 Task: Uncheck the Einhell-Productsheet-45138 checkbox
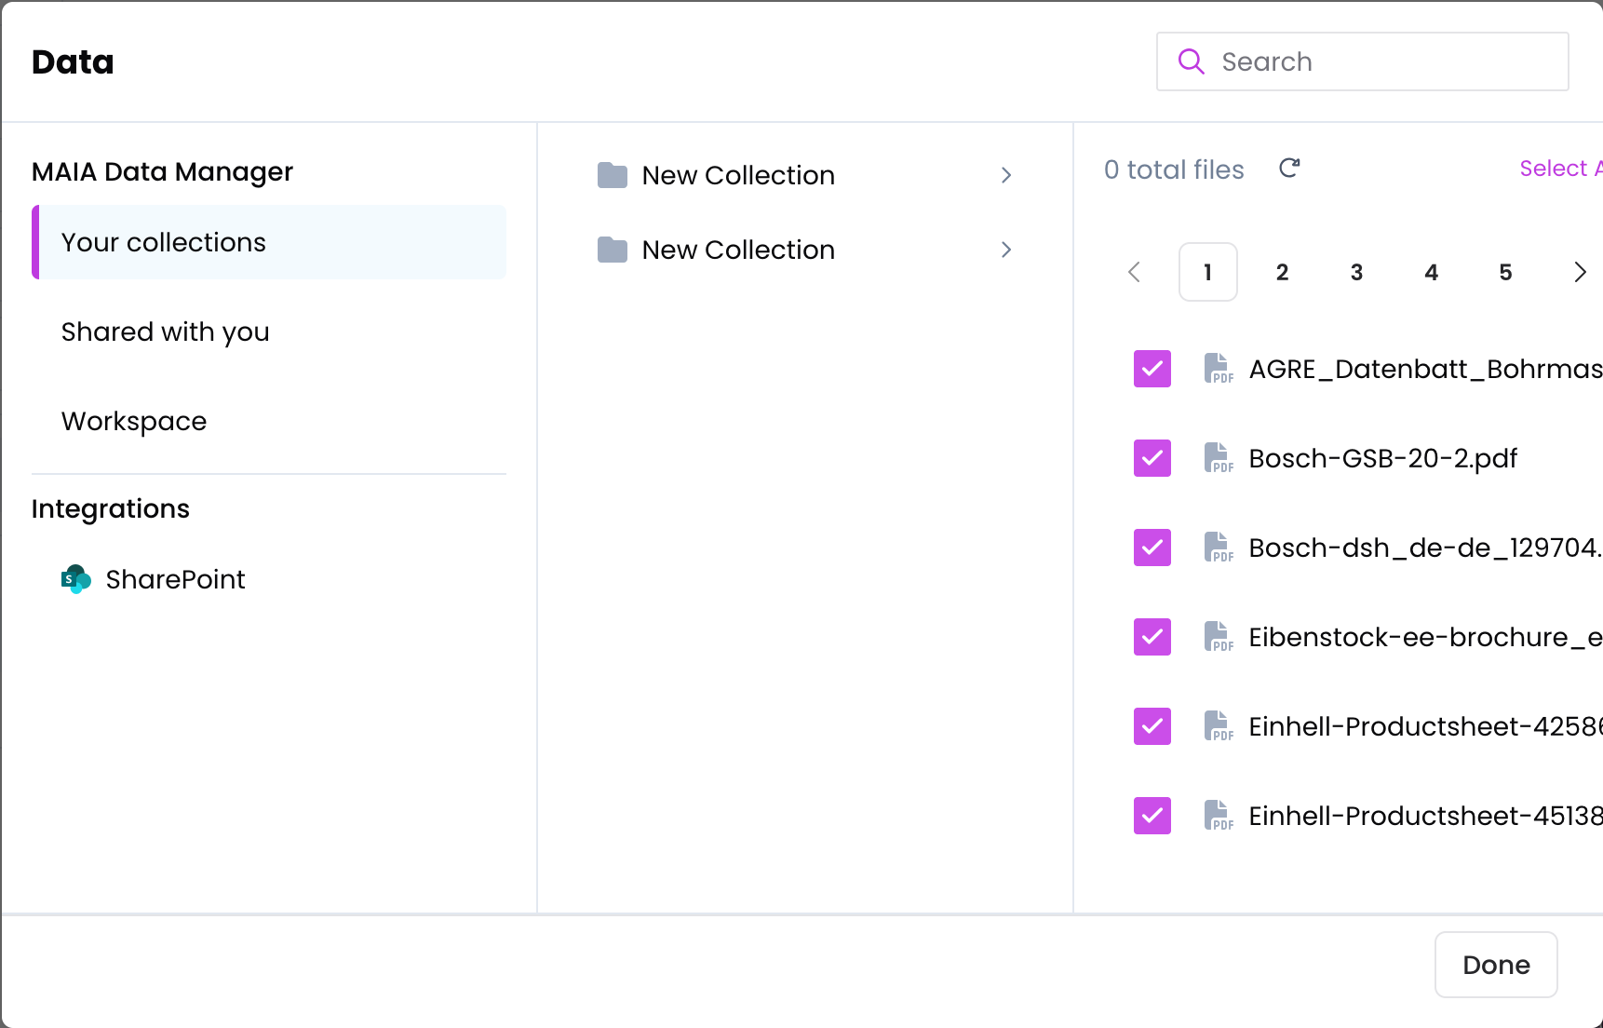pos(1152,816)
